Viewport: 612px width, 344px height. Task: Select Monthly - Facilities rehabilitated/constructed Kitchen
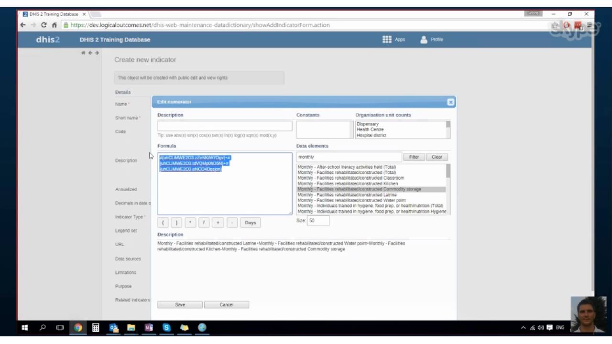tap(371, 184)
